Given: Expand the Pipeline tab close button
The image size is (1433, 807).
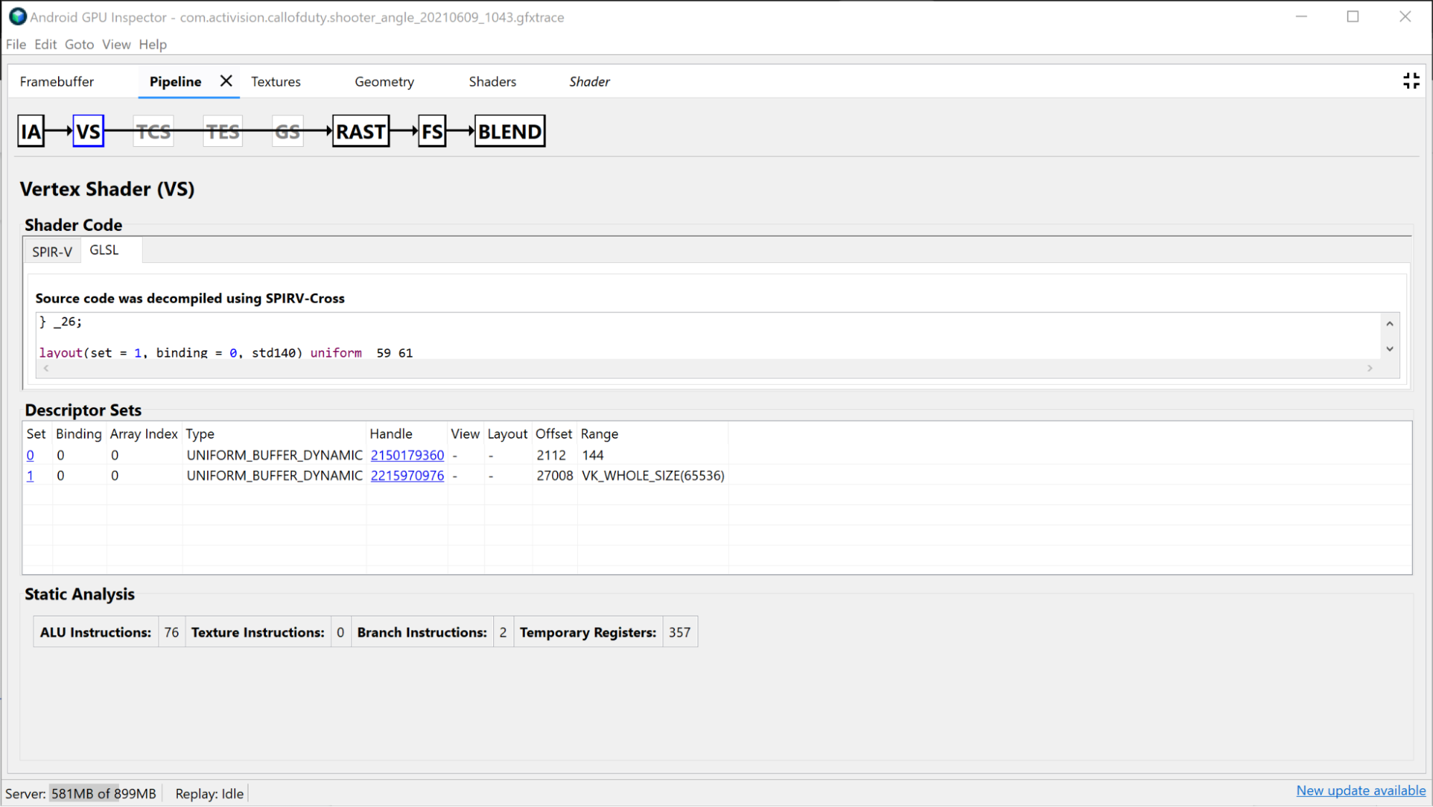Looking at the screenshot, I should point(225,81).
